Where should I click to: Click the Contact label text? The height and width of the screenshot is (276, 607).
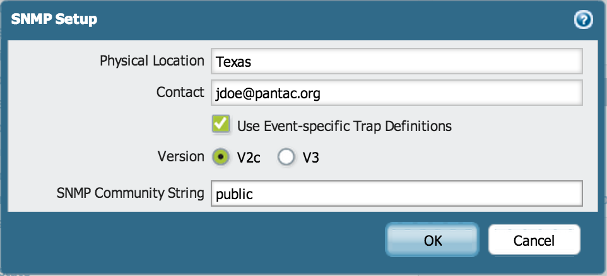pos(180,92)
